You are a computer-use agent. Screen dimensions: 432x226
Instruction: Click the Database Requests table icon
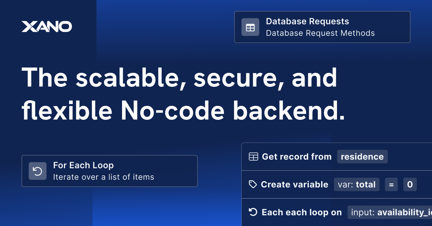point(250,27)
